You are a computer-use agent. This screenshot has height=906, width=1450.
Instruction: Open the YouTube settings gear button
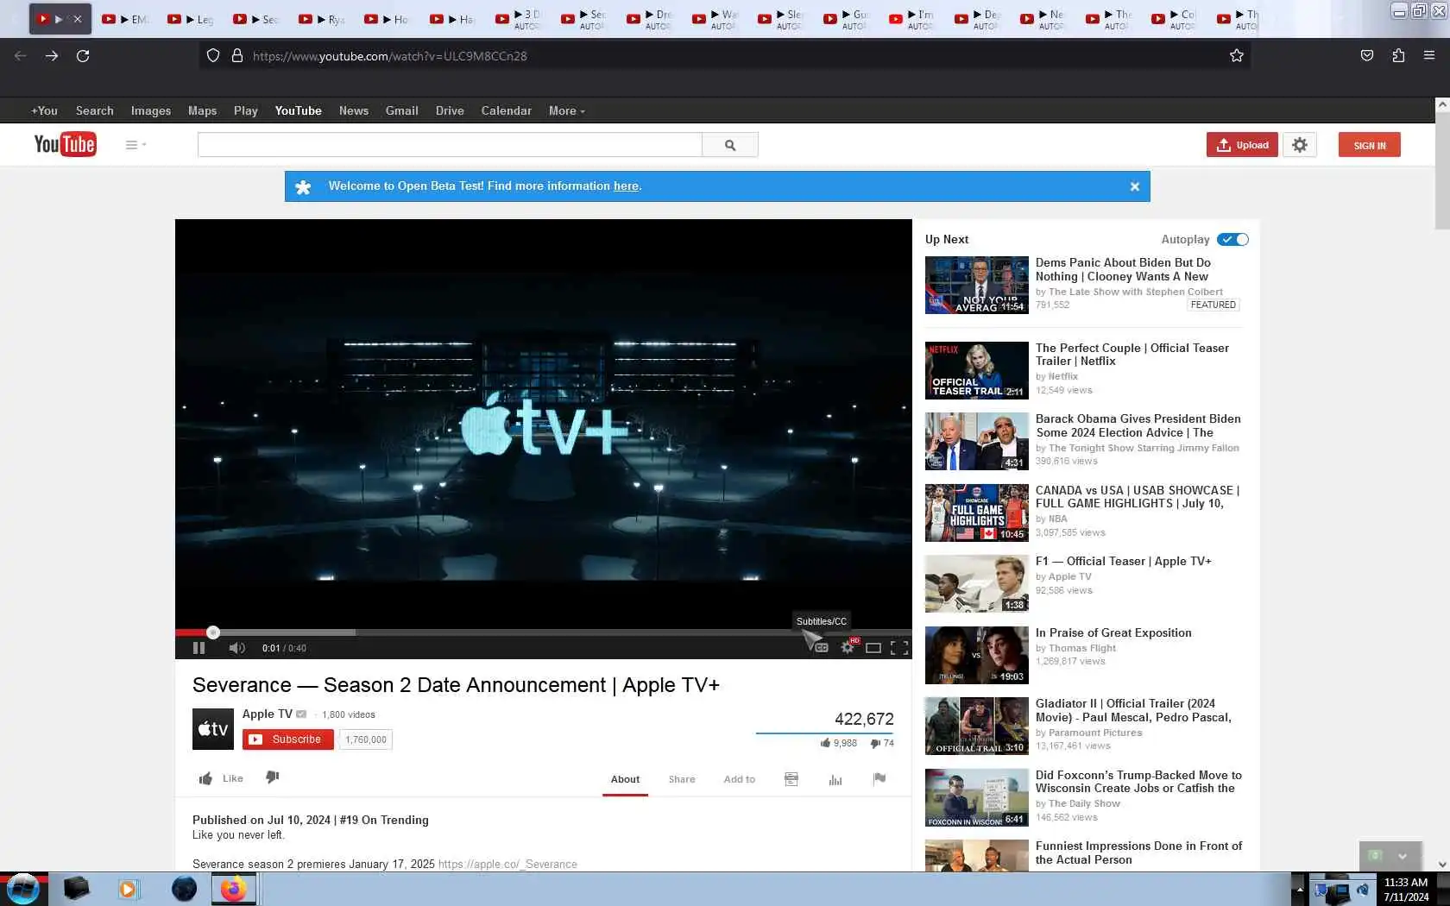1300,145
